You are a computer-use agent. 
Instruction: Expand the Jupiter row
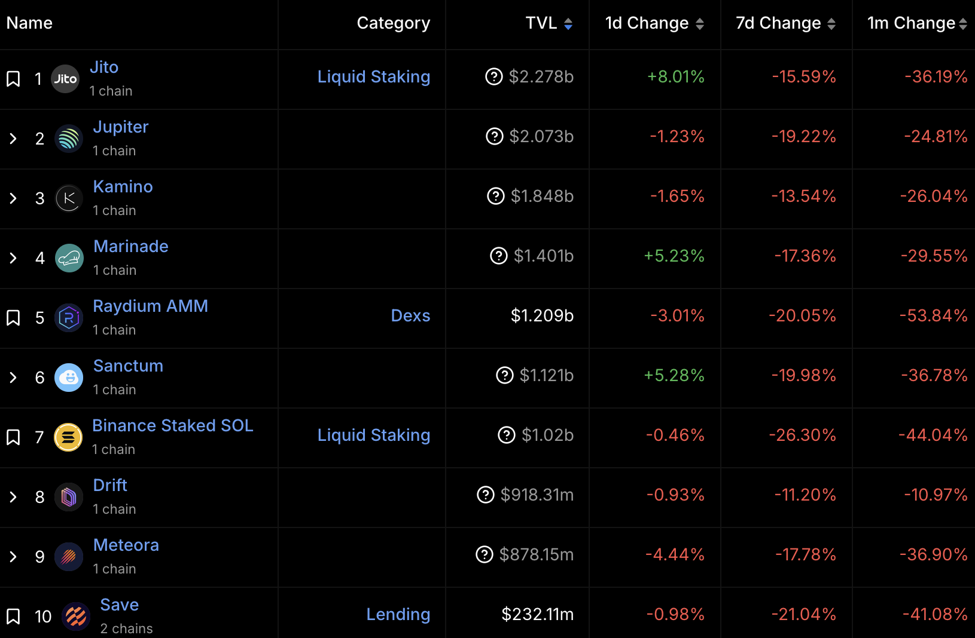pos(13,139)
